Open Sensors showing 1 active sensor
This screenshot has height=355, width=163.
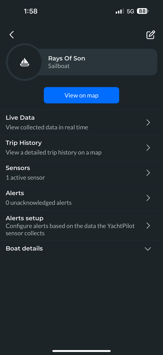pyautogui.click(x=81, y=173)
